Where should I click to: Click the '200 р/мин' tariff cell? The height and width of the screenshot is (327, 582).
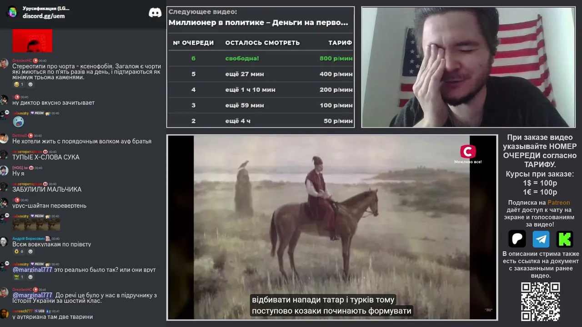point(336,90)
